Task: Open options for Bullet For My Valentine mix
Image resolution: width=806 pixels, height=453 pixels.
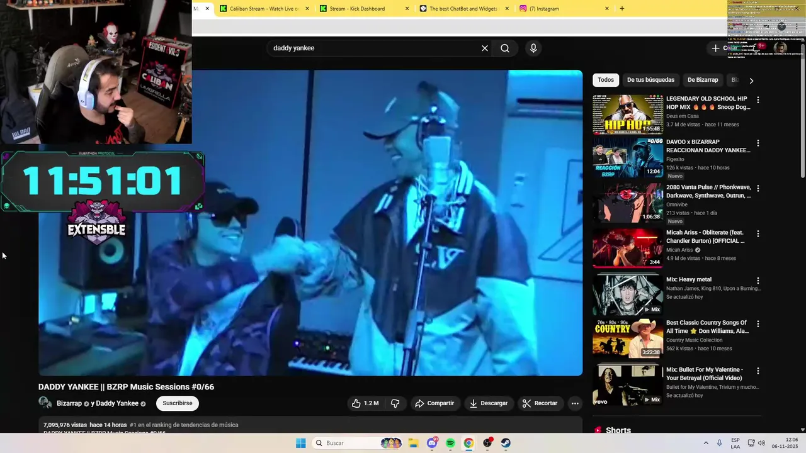Action: coord(758,371)
